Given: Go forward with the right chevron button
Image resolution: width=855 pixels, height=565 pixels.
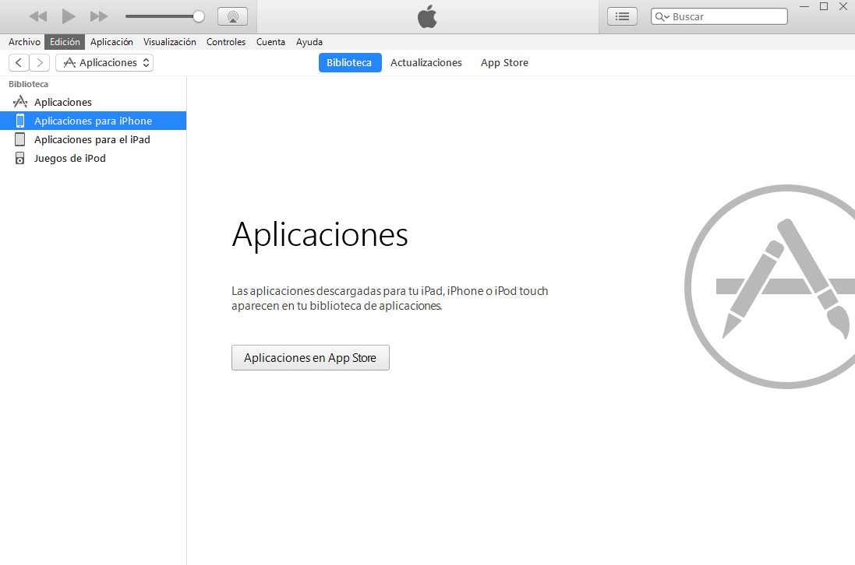Looking at the screenshot, I should (40, 62).
